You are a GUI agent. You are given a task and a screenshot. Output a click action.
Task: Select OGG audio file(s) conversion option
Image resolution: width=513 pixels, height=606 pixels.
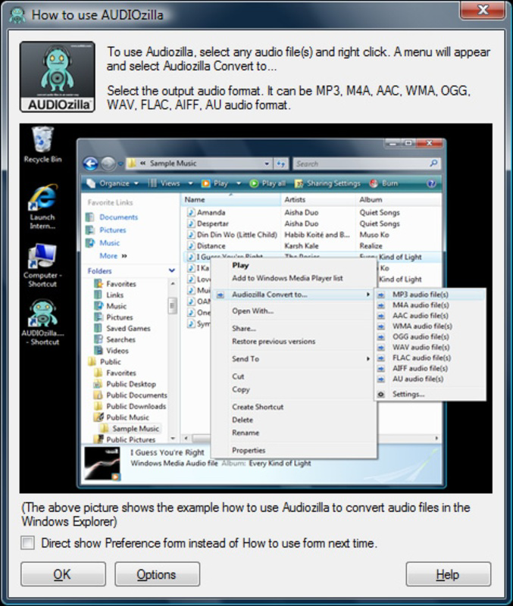(430, 336)
